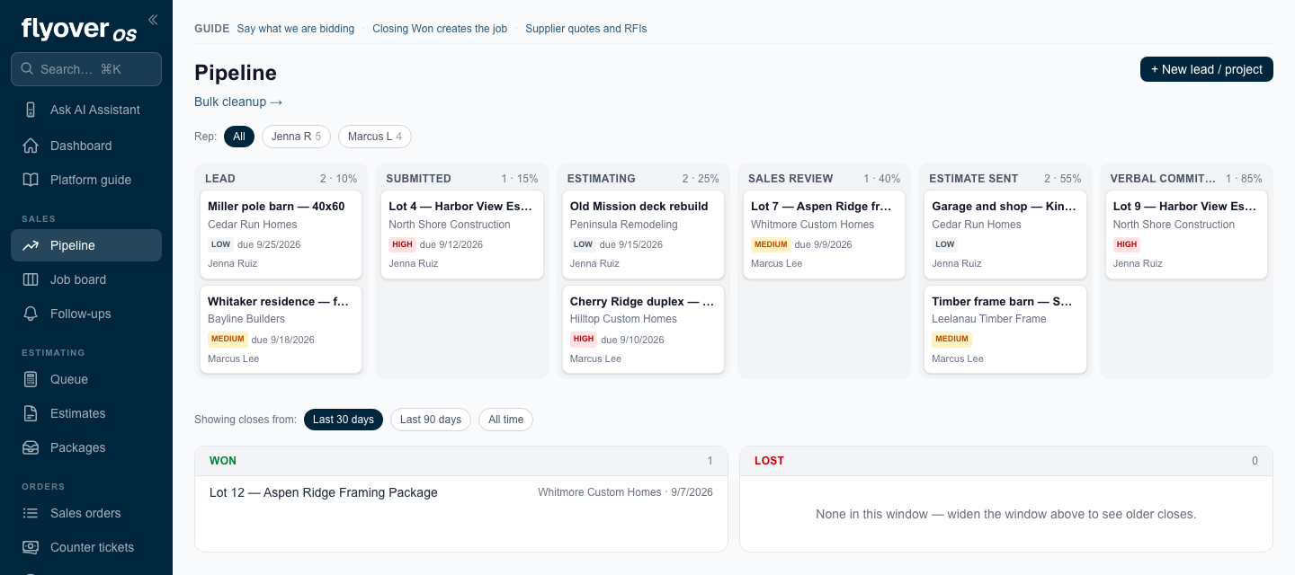Image resolution: width=1295 pixels, height=575 pixels.
Task: Open guide: Supplier quotes and RFIs
Action: (x=586, y=29)
